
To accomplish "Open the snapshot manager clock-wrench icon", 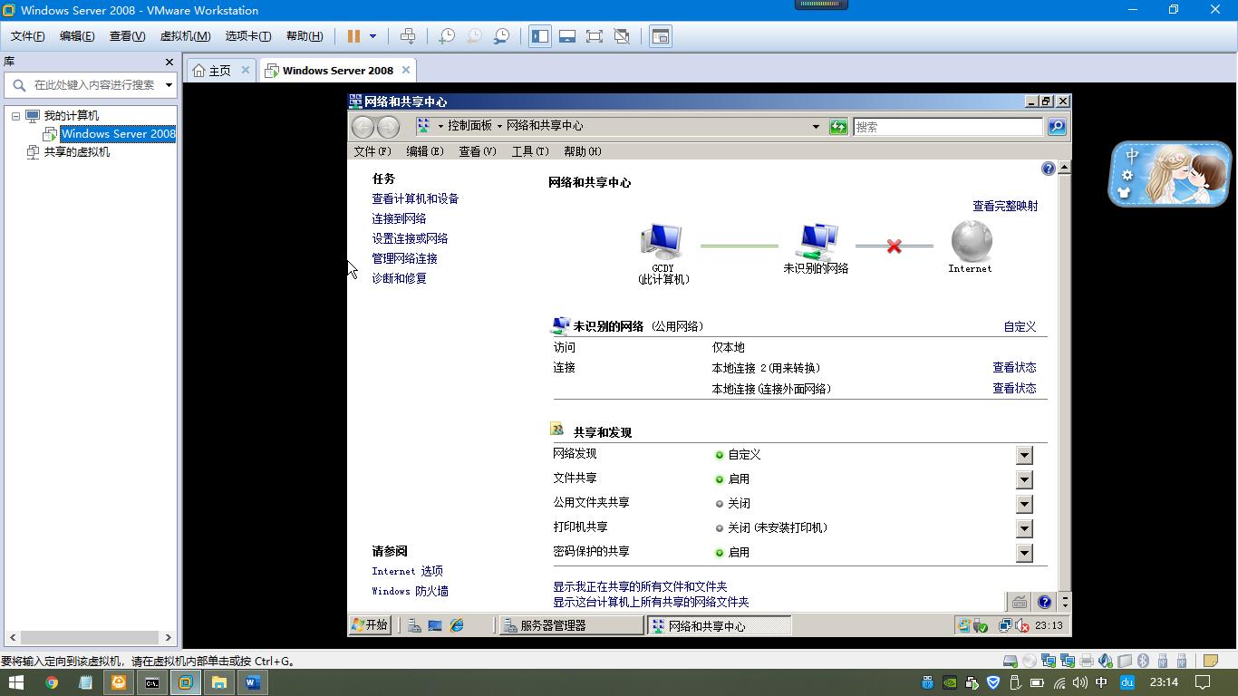I will [501, 36].
